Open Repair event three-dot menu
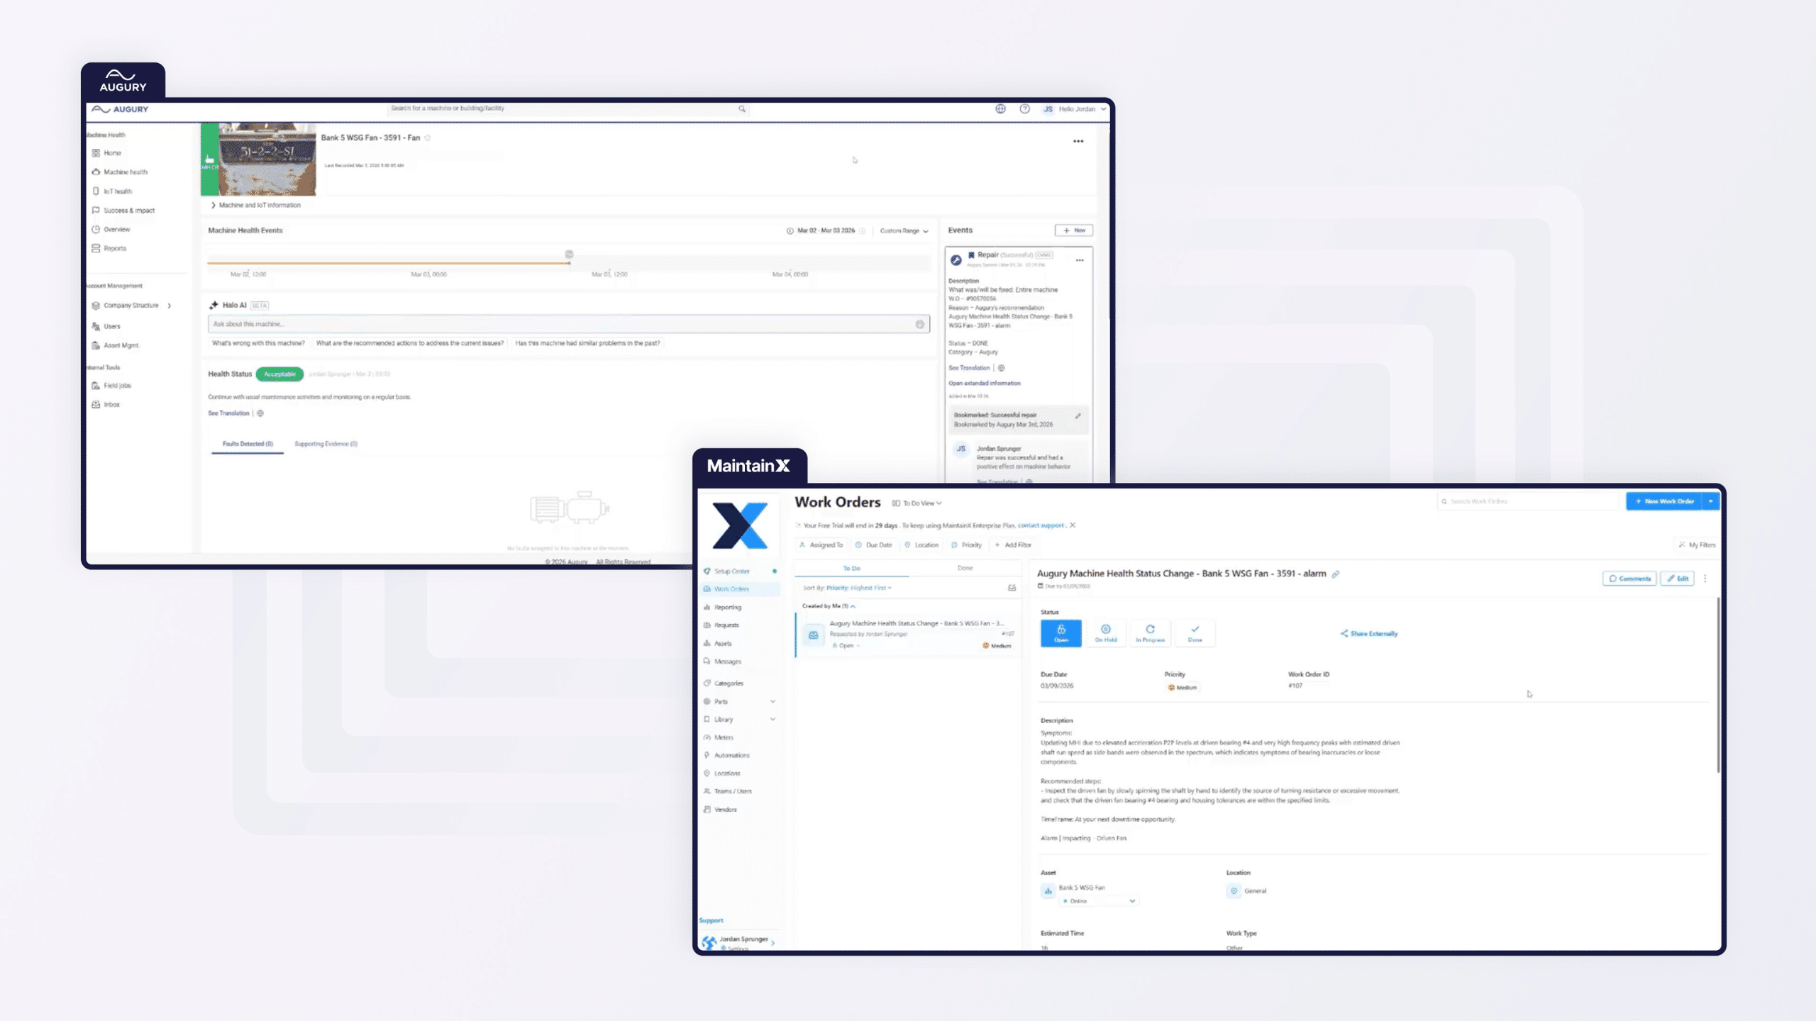 (1080, 261)
